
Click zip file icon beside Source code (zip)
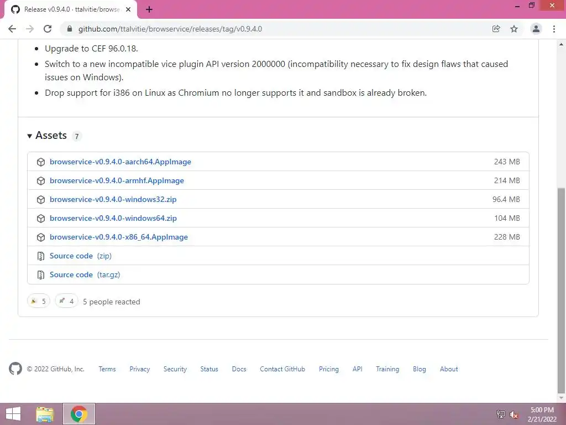[41, 256]
